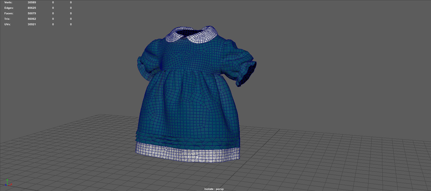Click the vertex count 30589
Image resolution: width=431 pixels, height=191 pixels.
tap(32, 2)
